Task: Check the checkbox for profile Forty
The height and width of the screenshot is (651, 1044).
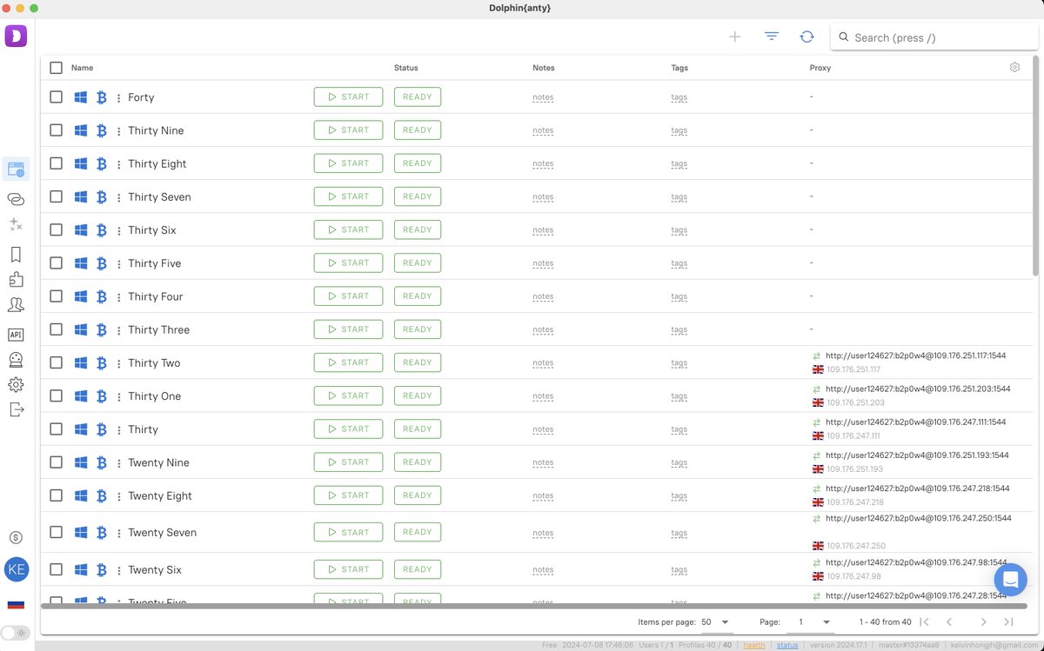Action: [56, 96]
